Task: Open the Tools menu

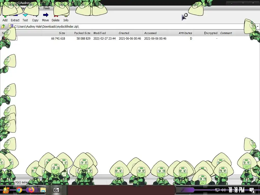Action: pyautogui.click(x=46, y=8)
